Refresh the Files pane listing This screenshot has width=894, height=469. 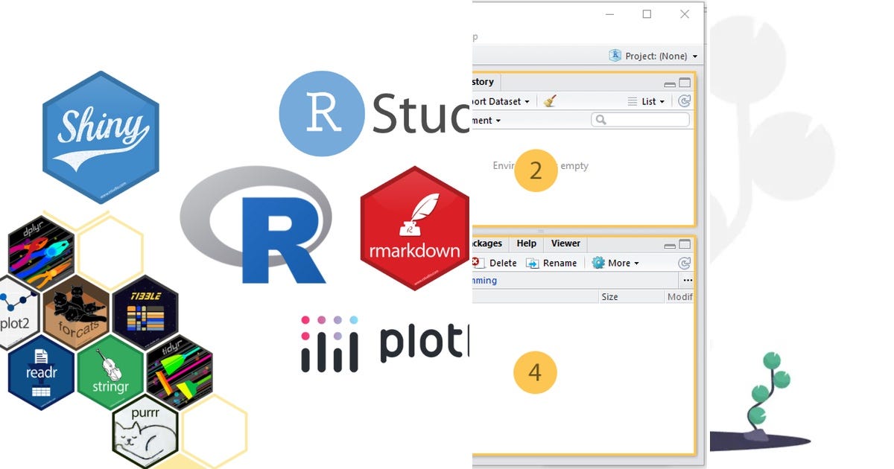[685, 262]
